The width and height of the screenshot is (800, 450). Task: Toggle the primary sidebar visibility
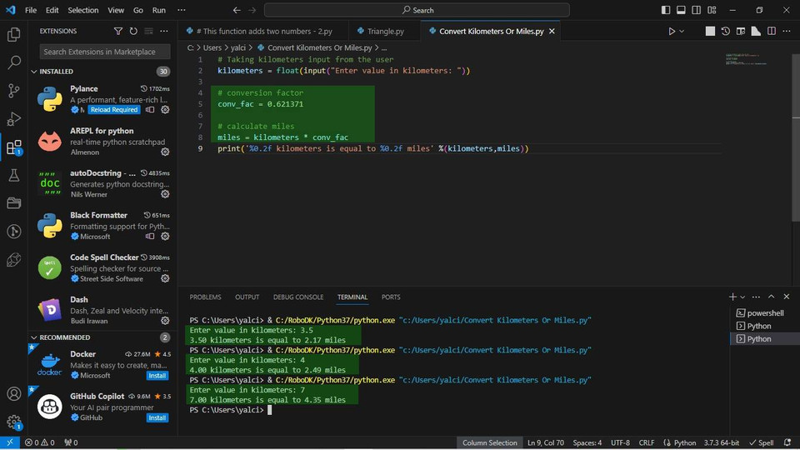666,10
